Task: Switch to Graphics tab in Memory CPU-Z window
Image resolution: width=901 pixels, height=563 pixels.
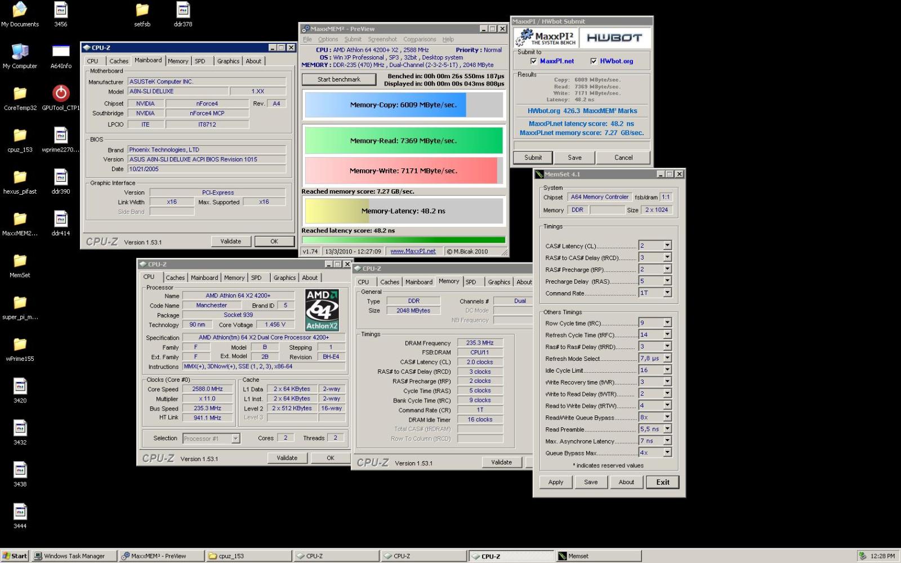Action: (x=499, y=282)
